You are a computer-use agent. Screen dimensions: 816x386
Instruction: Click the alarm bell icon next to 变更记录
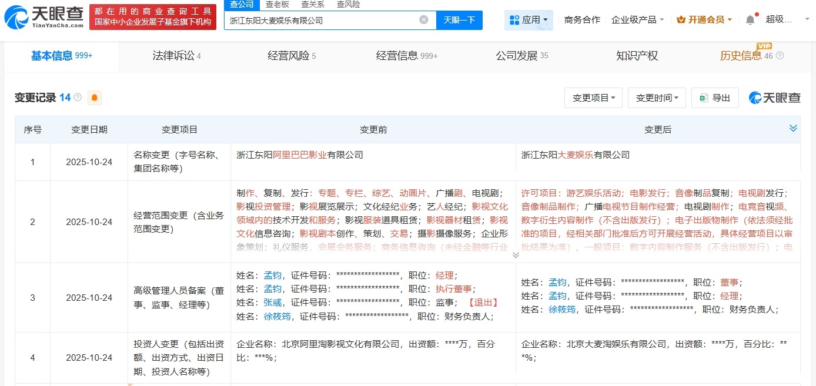[x=93, y=98]
